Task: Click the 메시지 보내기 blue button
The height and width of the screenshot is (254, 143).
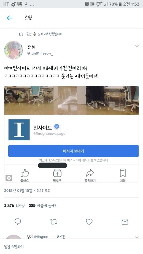Action: [73, 151]
